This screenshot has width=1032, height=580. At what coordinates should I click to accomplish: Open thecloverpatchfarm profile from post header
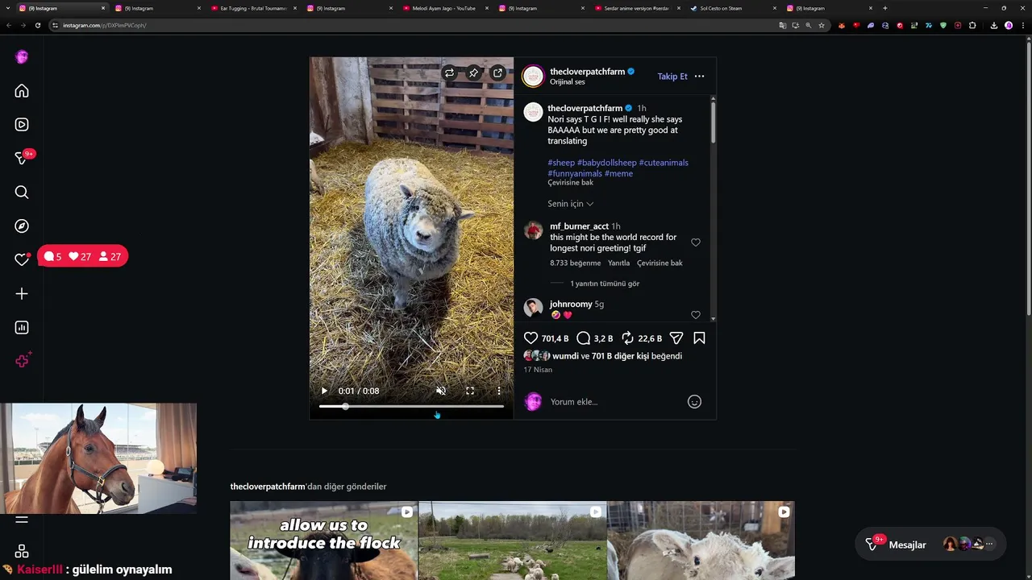coord(587,72)
